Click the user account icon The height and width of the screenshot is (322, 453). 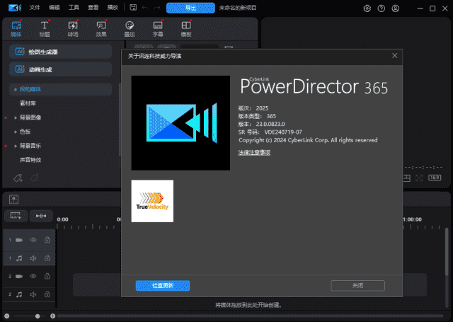[397, 8]
